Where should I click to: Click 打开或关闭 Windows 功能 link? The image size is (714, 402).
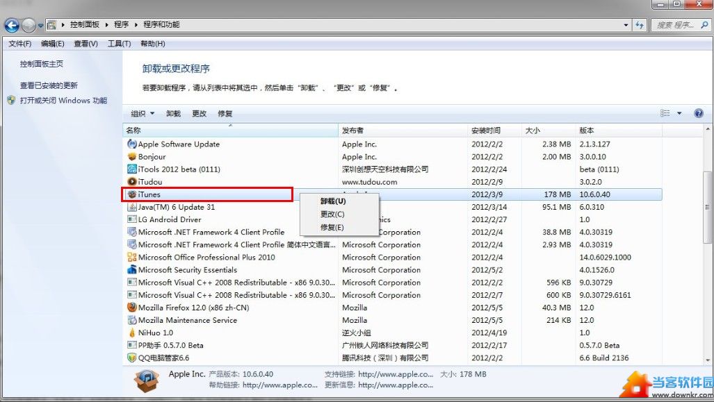click(x=63, y=101)
